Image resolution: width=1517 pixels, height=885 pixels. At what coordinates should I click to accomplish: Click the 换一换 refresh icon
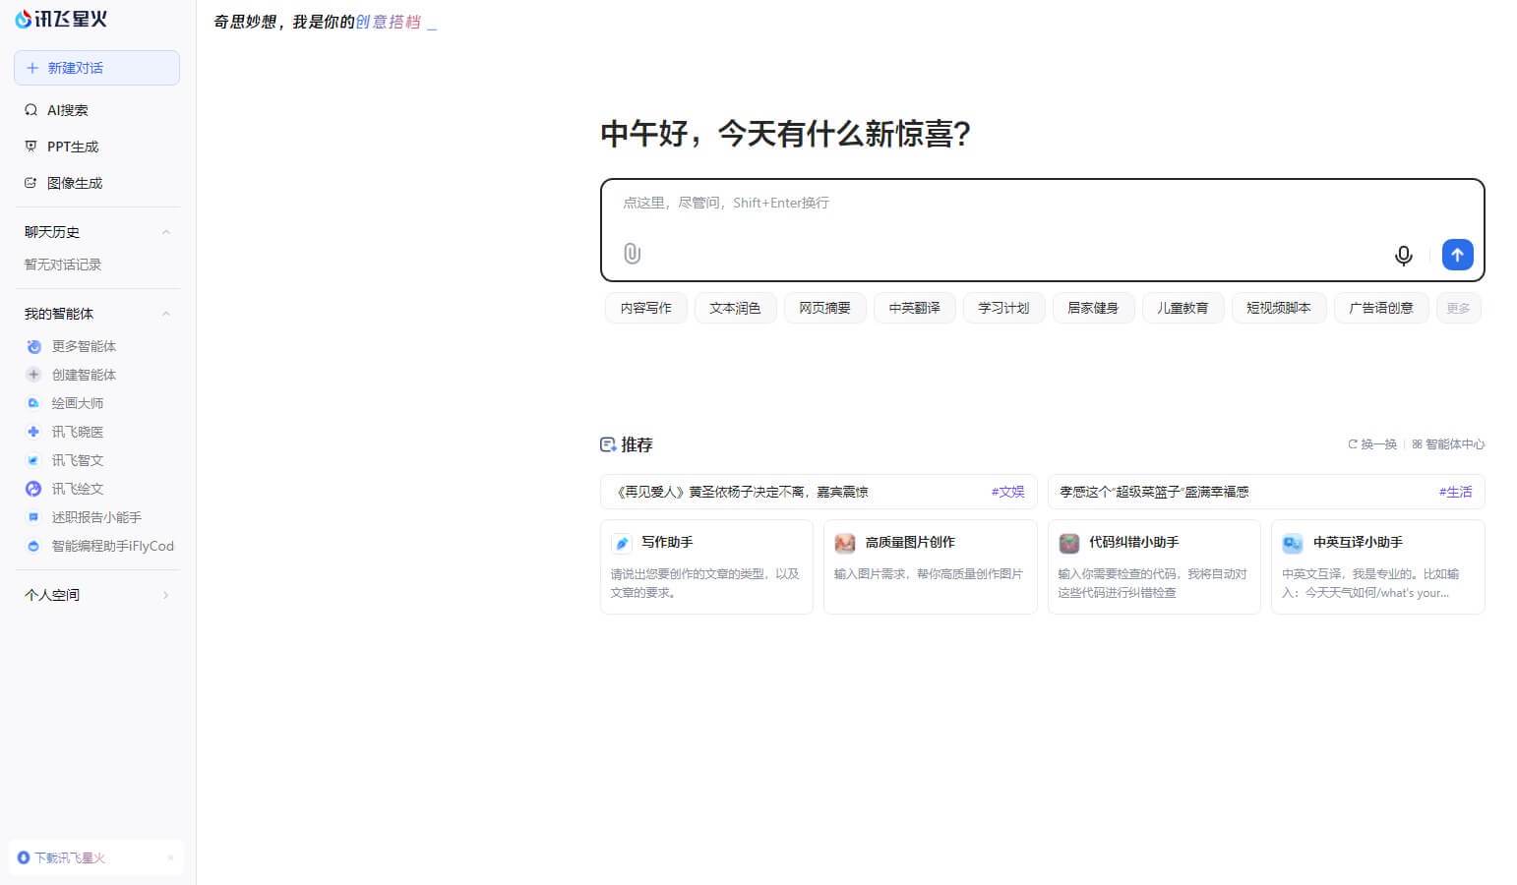click(x=1353, y=444)
